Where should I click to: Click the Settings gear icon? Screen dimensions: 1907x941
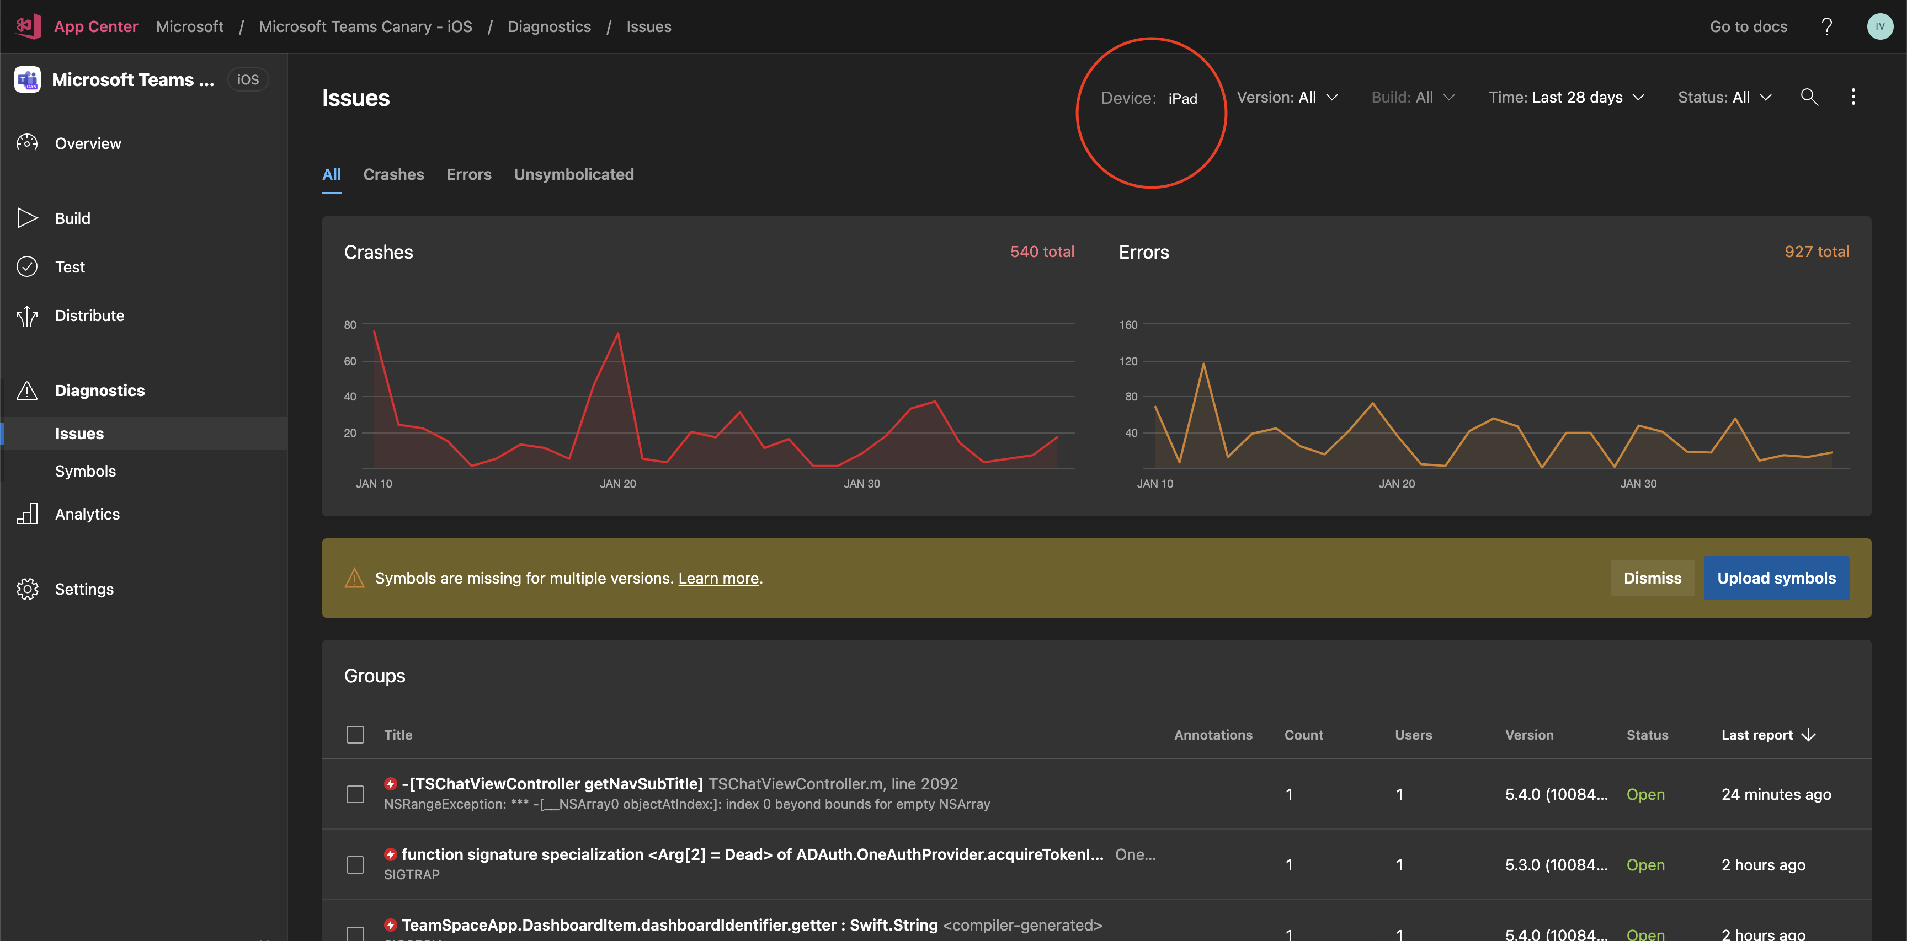(x=28, y=589)
